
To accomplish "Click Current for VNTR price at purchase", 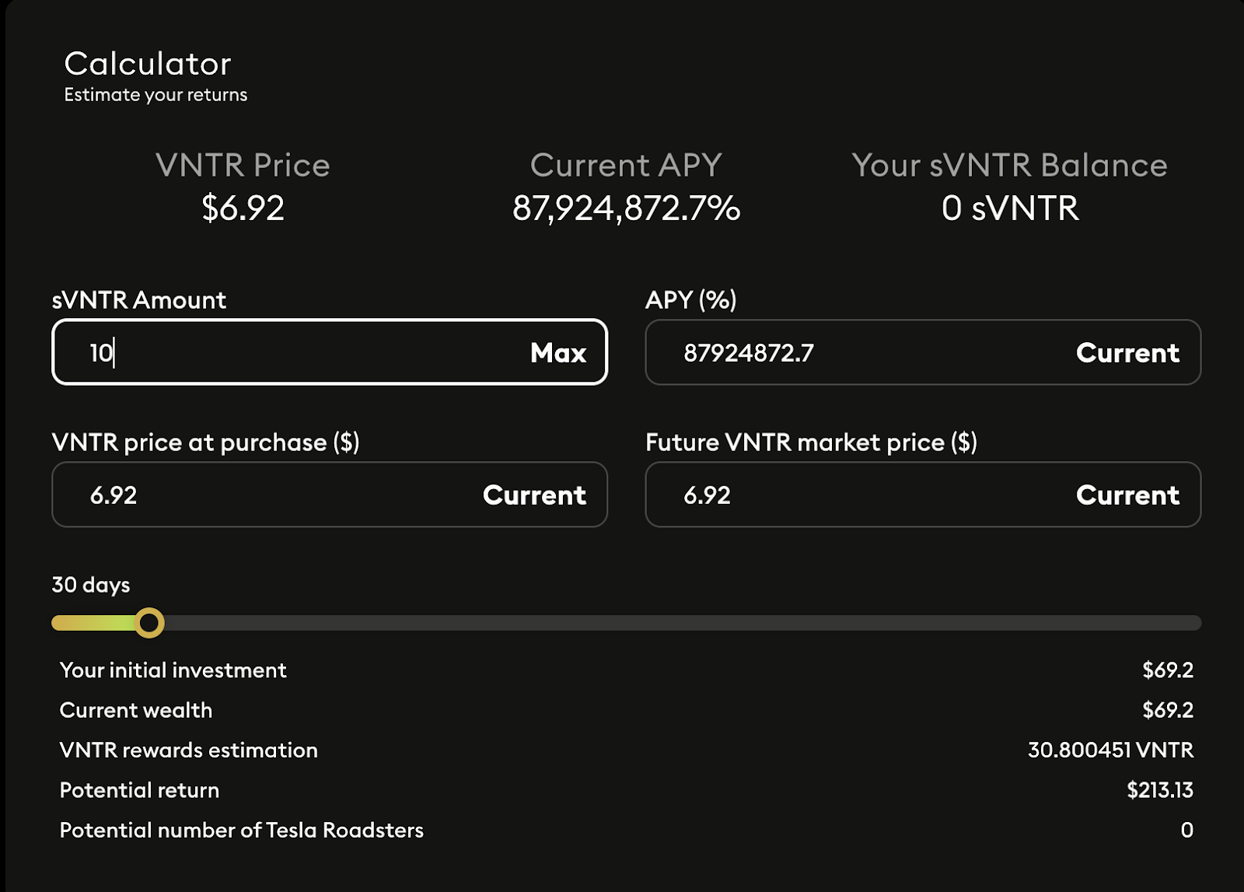I will pyautogui.click(x=533, y=495).
